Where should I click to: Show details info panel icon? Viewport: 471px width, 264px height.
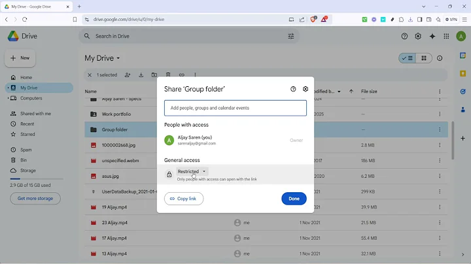click(440, 58)
